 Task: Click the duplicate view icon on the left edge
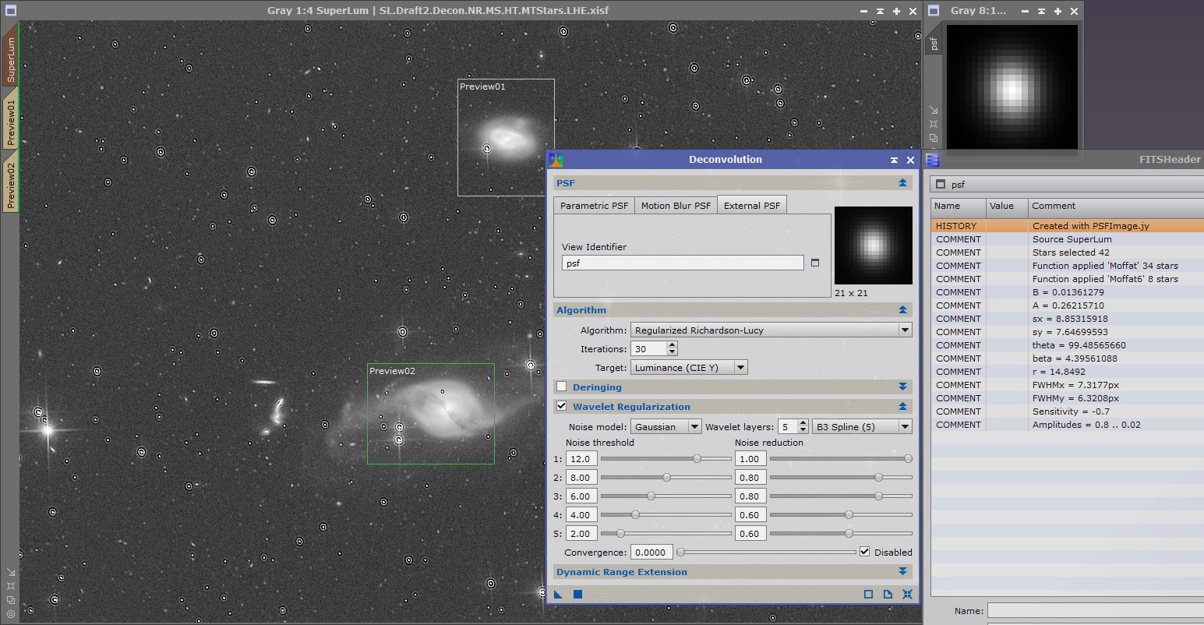[x=11, y=601]
